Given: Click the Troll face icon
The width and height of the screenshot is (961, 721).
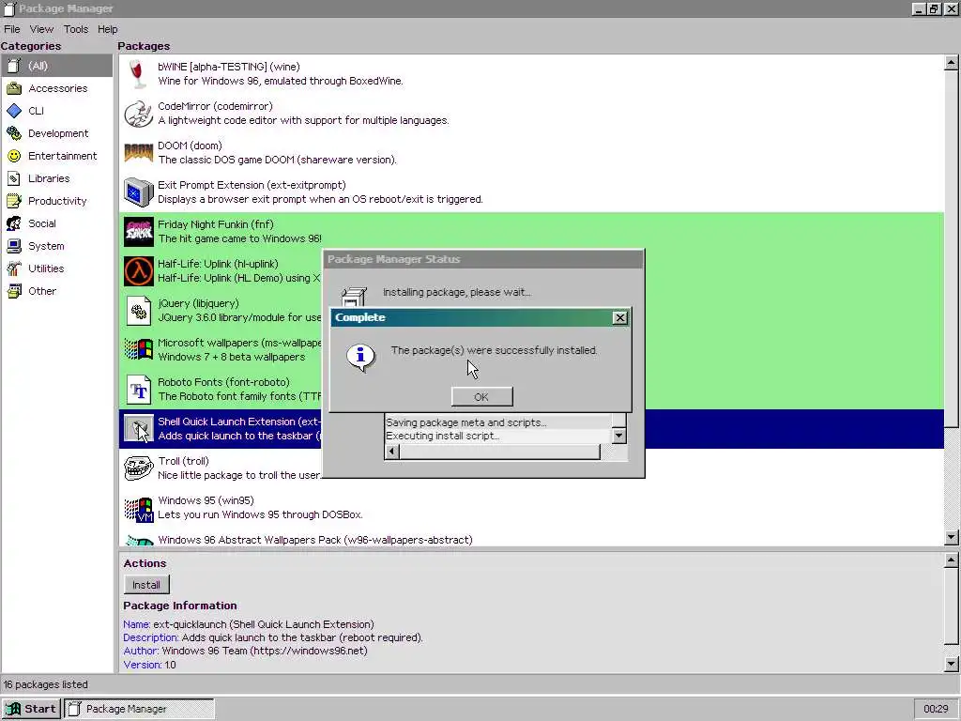Looking at the screenshot, I should pyautogui.click(x=139, y=468).
